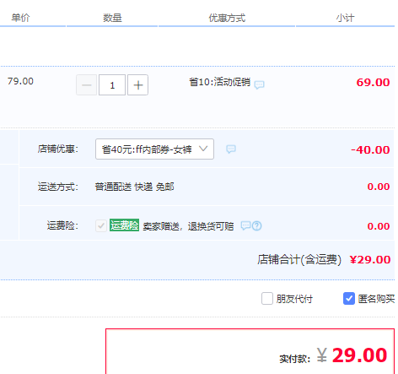398x374 pixels.
Task: Open comment bubble icon beside 店铺优惠 dropdown
Action: tap(231, 149)
